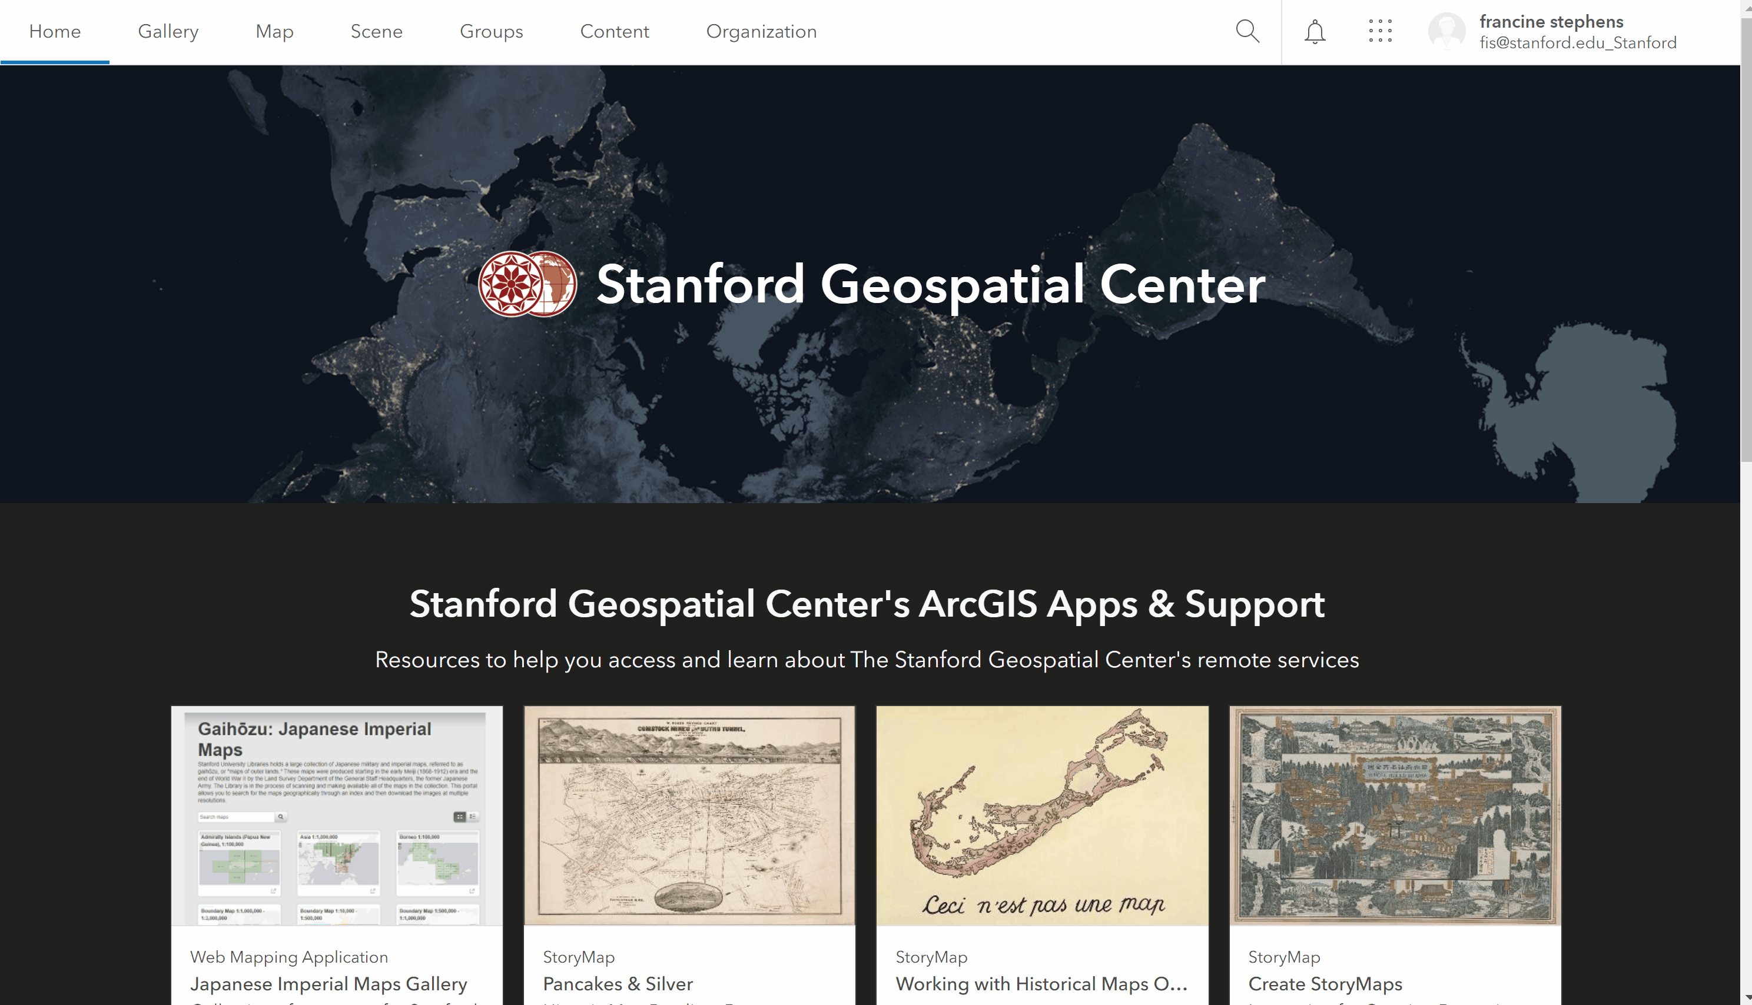Click the Stanford Geospatial Center logo
The width and height of the screenshot is (1752, 1005).
click(x=527, y=284)
